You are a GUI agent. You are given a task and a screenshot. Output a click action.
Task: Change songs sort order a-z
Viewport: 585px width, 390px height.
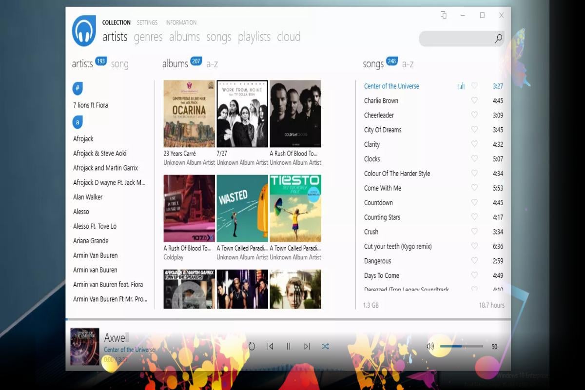coord(408,64)
